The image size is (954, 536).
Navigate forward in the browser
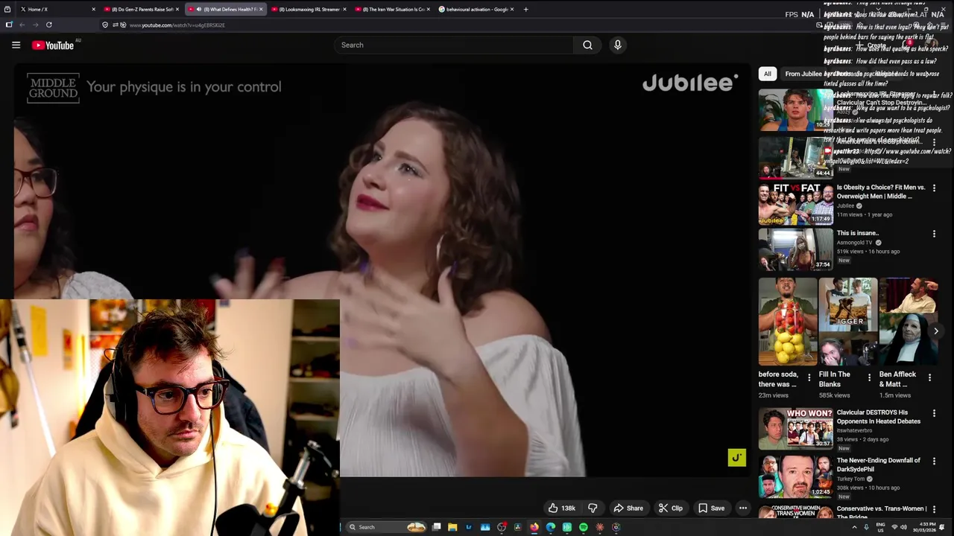(x=35, y=25)
